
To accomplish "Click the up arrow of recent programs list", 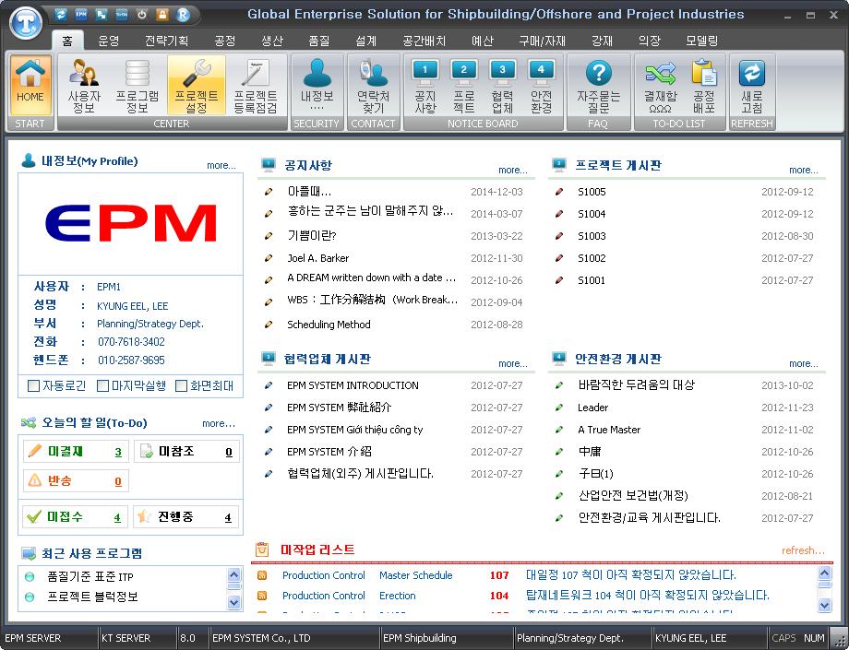I will (233, 574).
